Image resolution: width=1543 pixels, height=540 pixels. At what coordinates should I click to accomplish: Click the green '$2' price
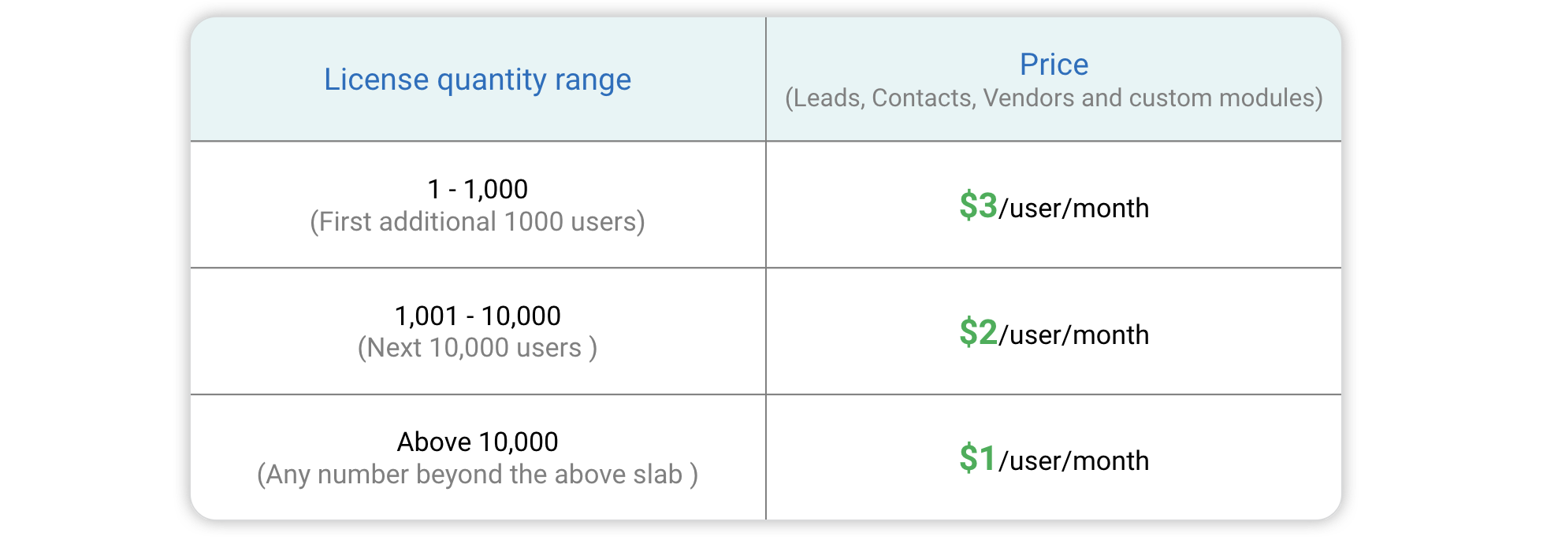click(x=978, y=333)
